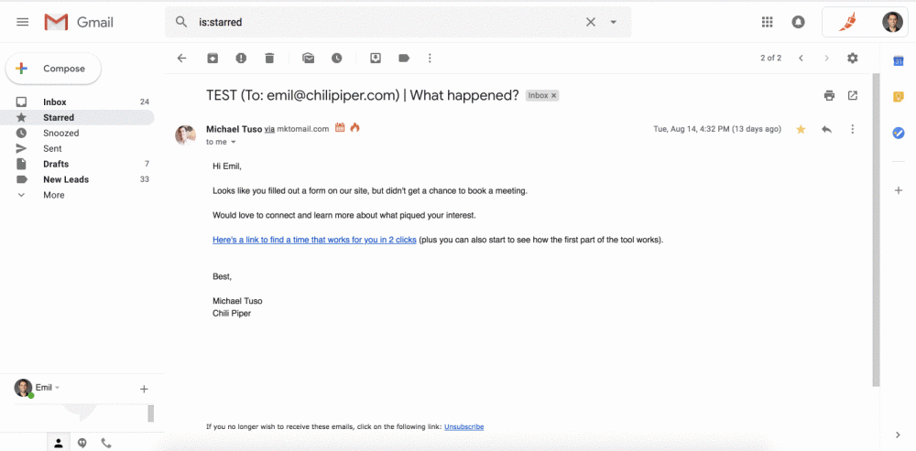Open the Sent folder
Image resolution: width=916 pixels, height=451 pixels.
point(77,149)
